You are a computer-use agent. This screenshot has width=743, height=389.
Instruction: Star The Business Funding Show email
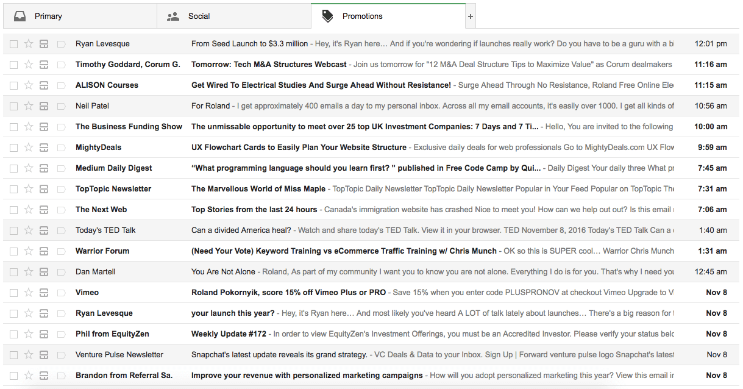point(28,127)
